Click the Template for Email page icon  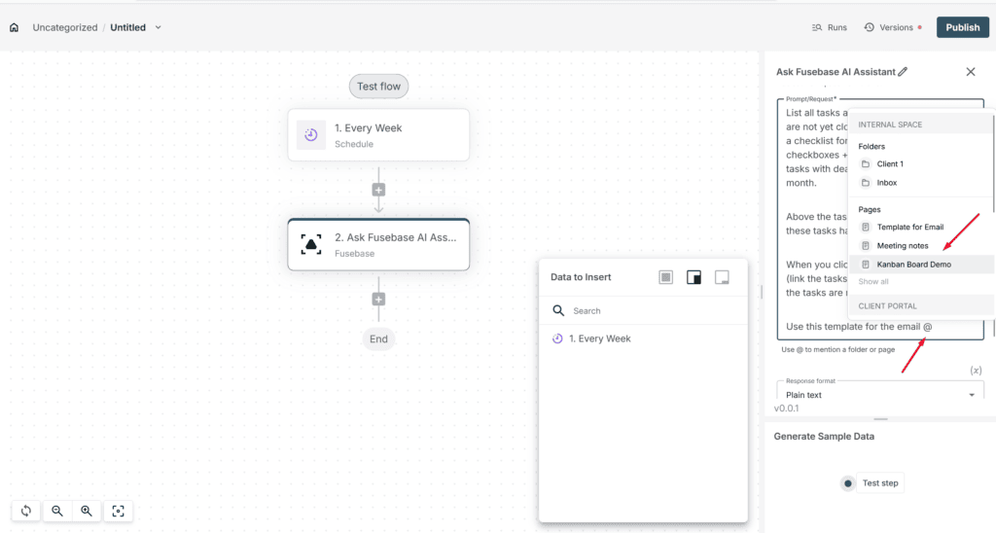[x=865, y=227]
